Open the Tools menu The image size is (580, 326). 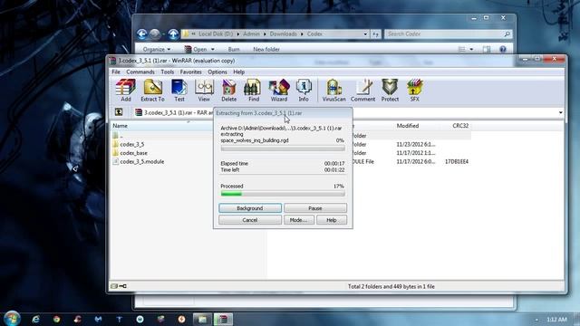click(167, 72)
